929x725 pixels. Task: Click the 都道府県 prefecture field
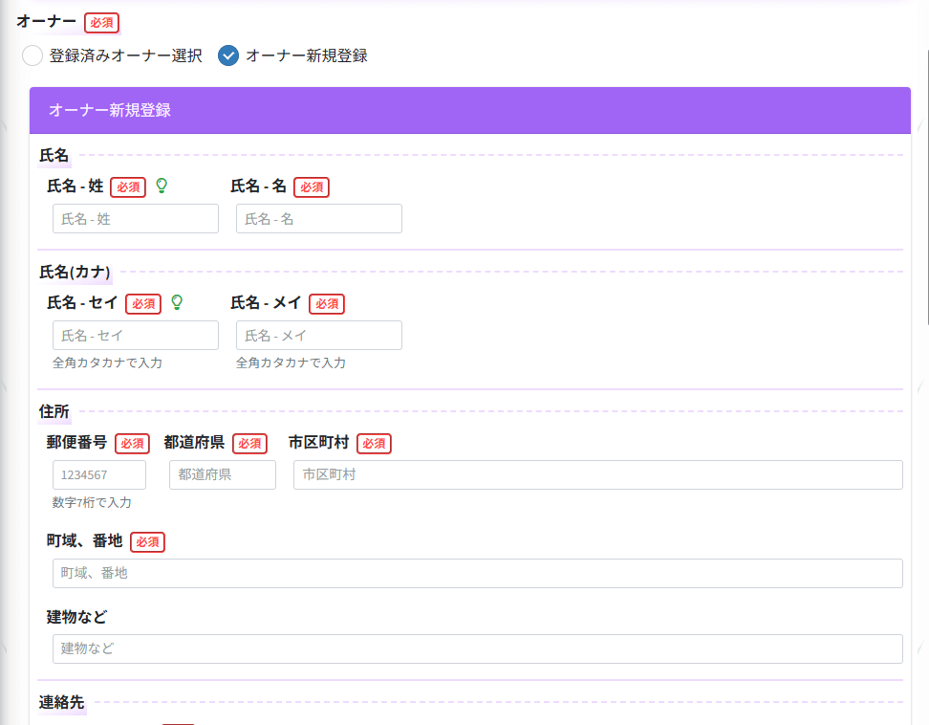point(223,475)
